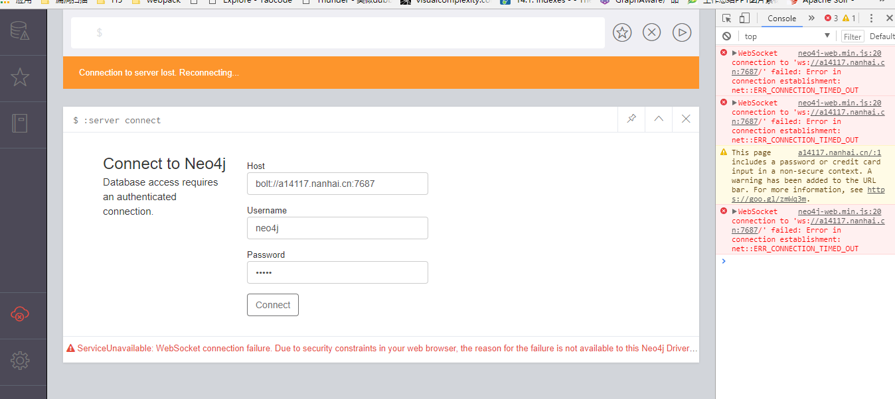Open DevTools three-dot customize menu
Image resolution: width=895 pixels, height=399 pixels.
[872, 19]
